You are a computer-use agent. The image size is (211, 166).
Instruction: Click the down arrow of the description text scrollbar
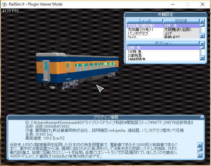click(200, 155)
